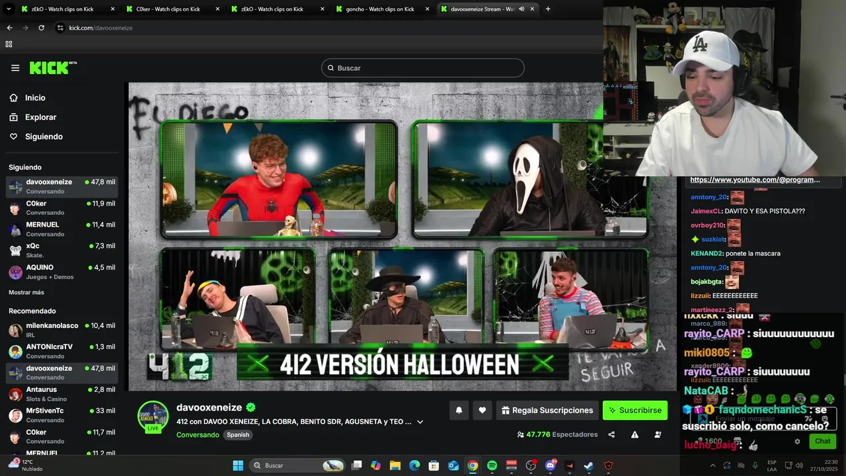
Task: Click the Kick logo
Action: (53, 67)
